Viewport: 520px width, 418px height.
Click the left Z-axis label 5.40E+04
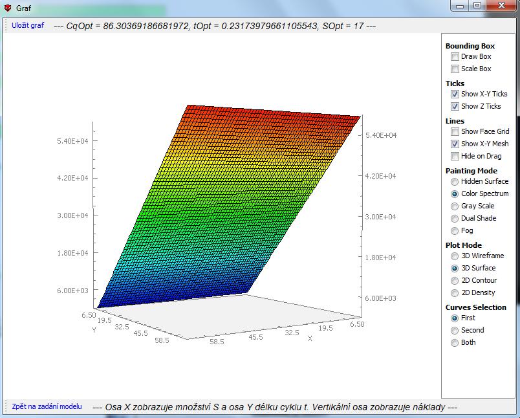[72, 141]
